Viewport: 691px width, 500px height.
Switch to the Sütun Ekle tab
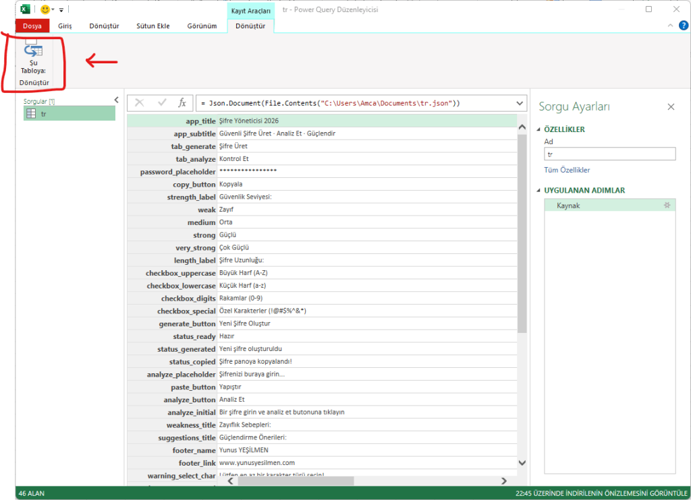[x=153, y=26]
